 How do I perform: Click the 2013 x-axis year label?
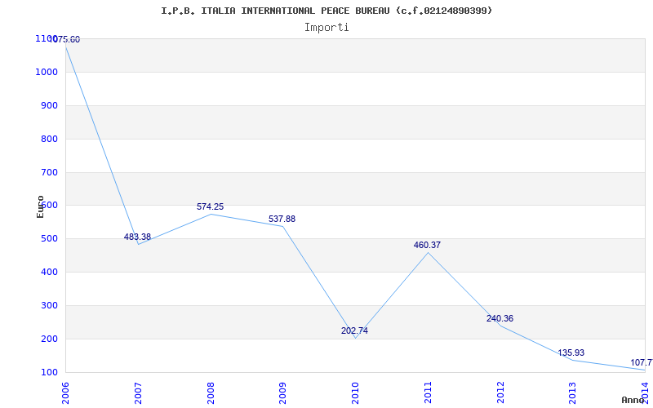click(573, 393)
